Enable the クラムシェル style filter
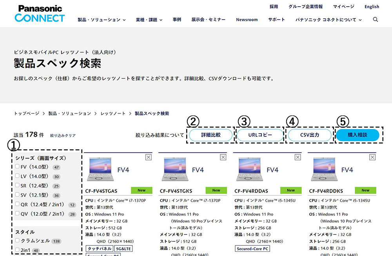The height and width of the screenshot is (256, 392). point(17,240)
